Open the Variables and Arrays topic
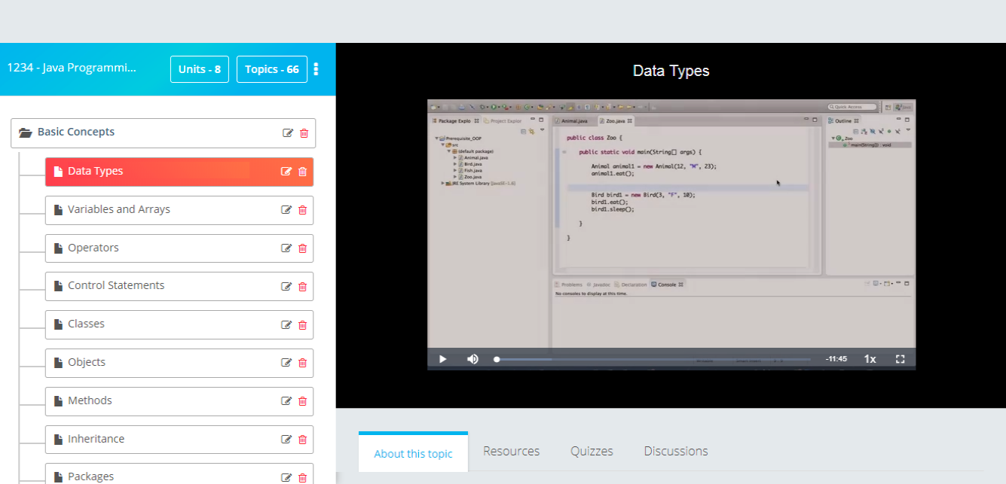The height and width of the screenshot is (484, 1006). 179,210
